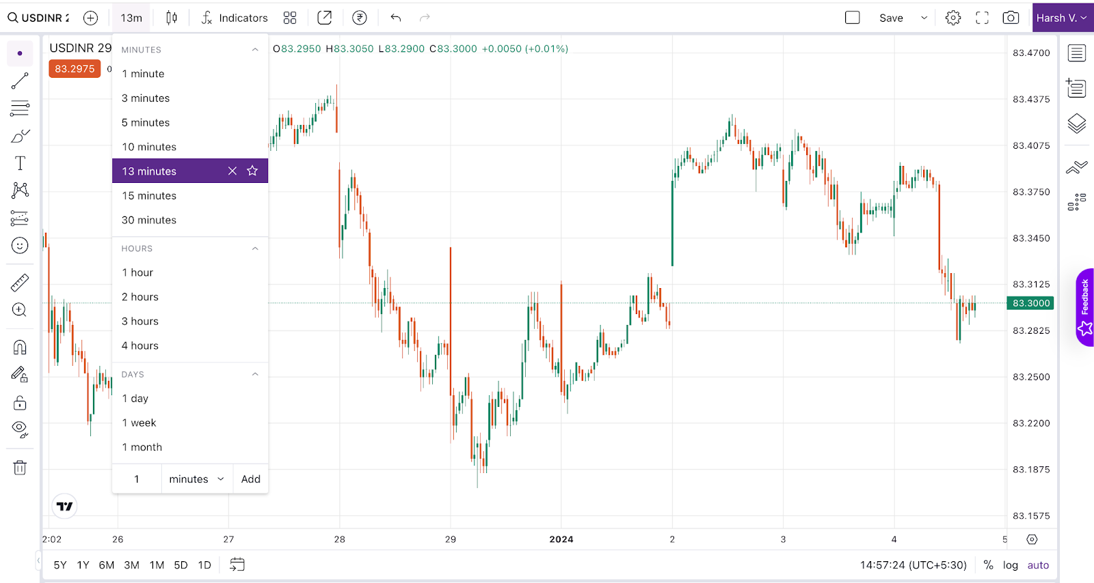Choose 5 minutes interval
The height and width of the screenshot is (583, 1094).
click(190, 123)
